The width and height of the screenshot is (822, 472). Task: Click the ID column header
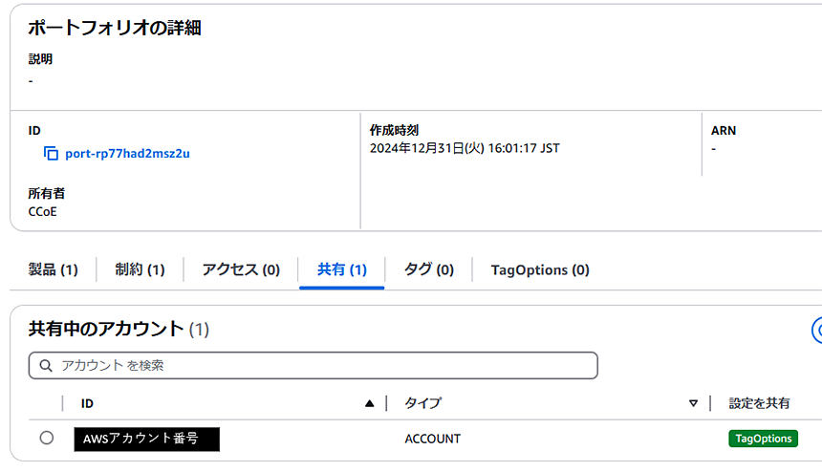point(87,403)
